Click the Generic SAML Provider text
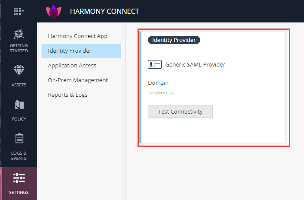Viewport: 304px width, 200px height. pos(195,65)
